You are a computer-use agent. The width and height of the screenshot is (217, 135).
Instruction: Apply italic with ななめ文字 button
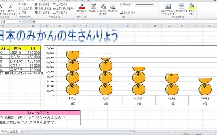25,9
